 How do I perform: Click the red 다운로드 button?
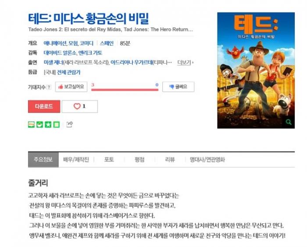point(44,106)
